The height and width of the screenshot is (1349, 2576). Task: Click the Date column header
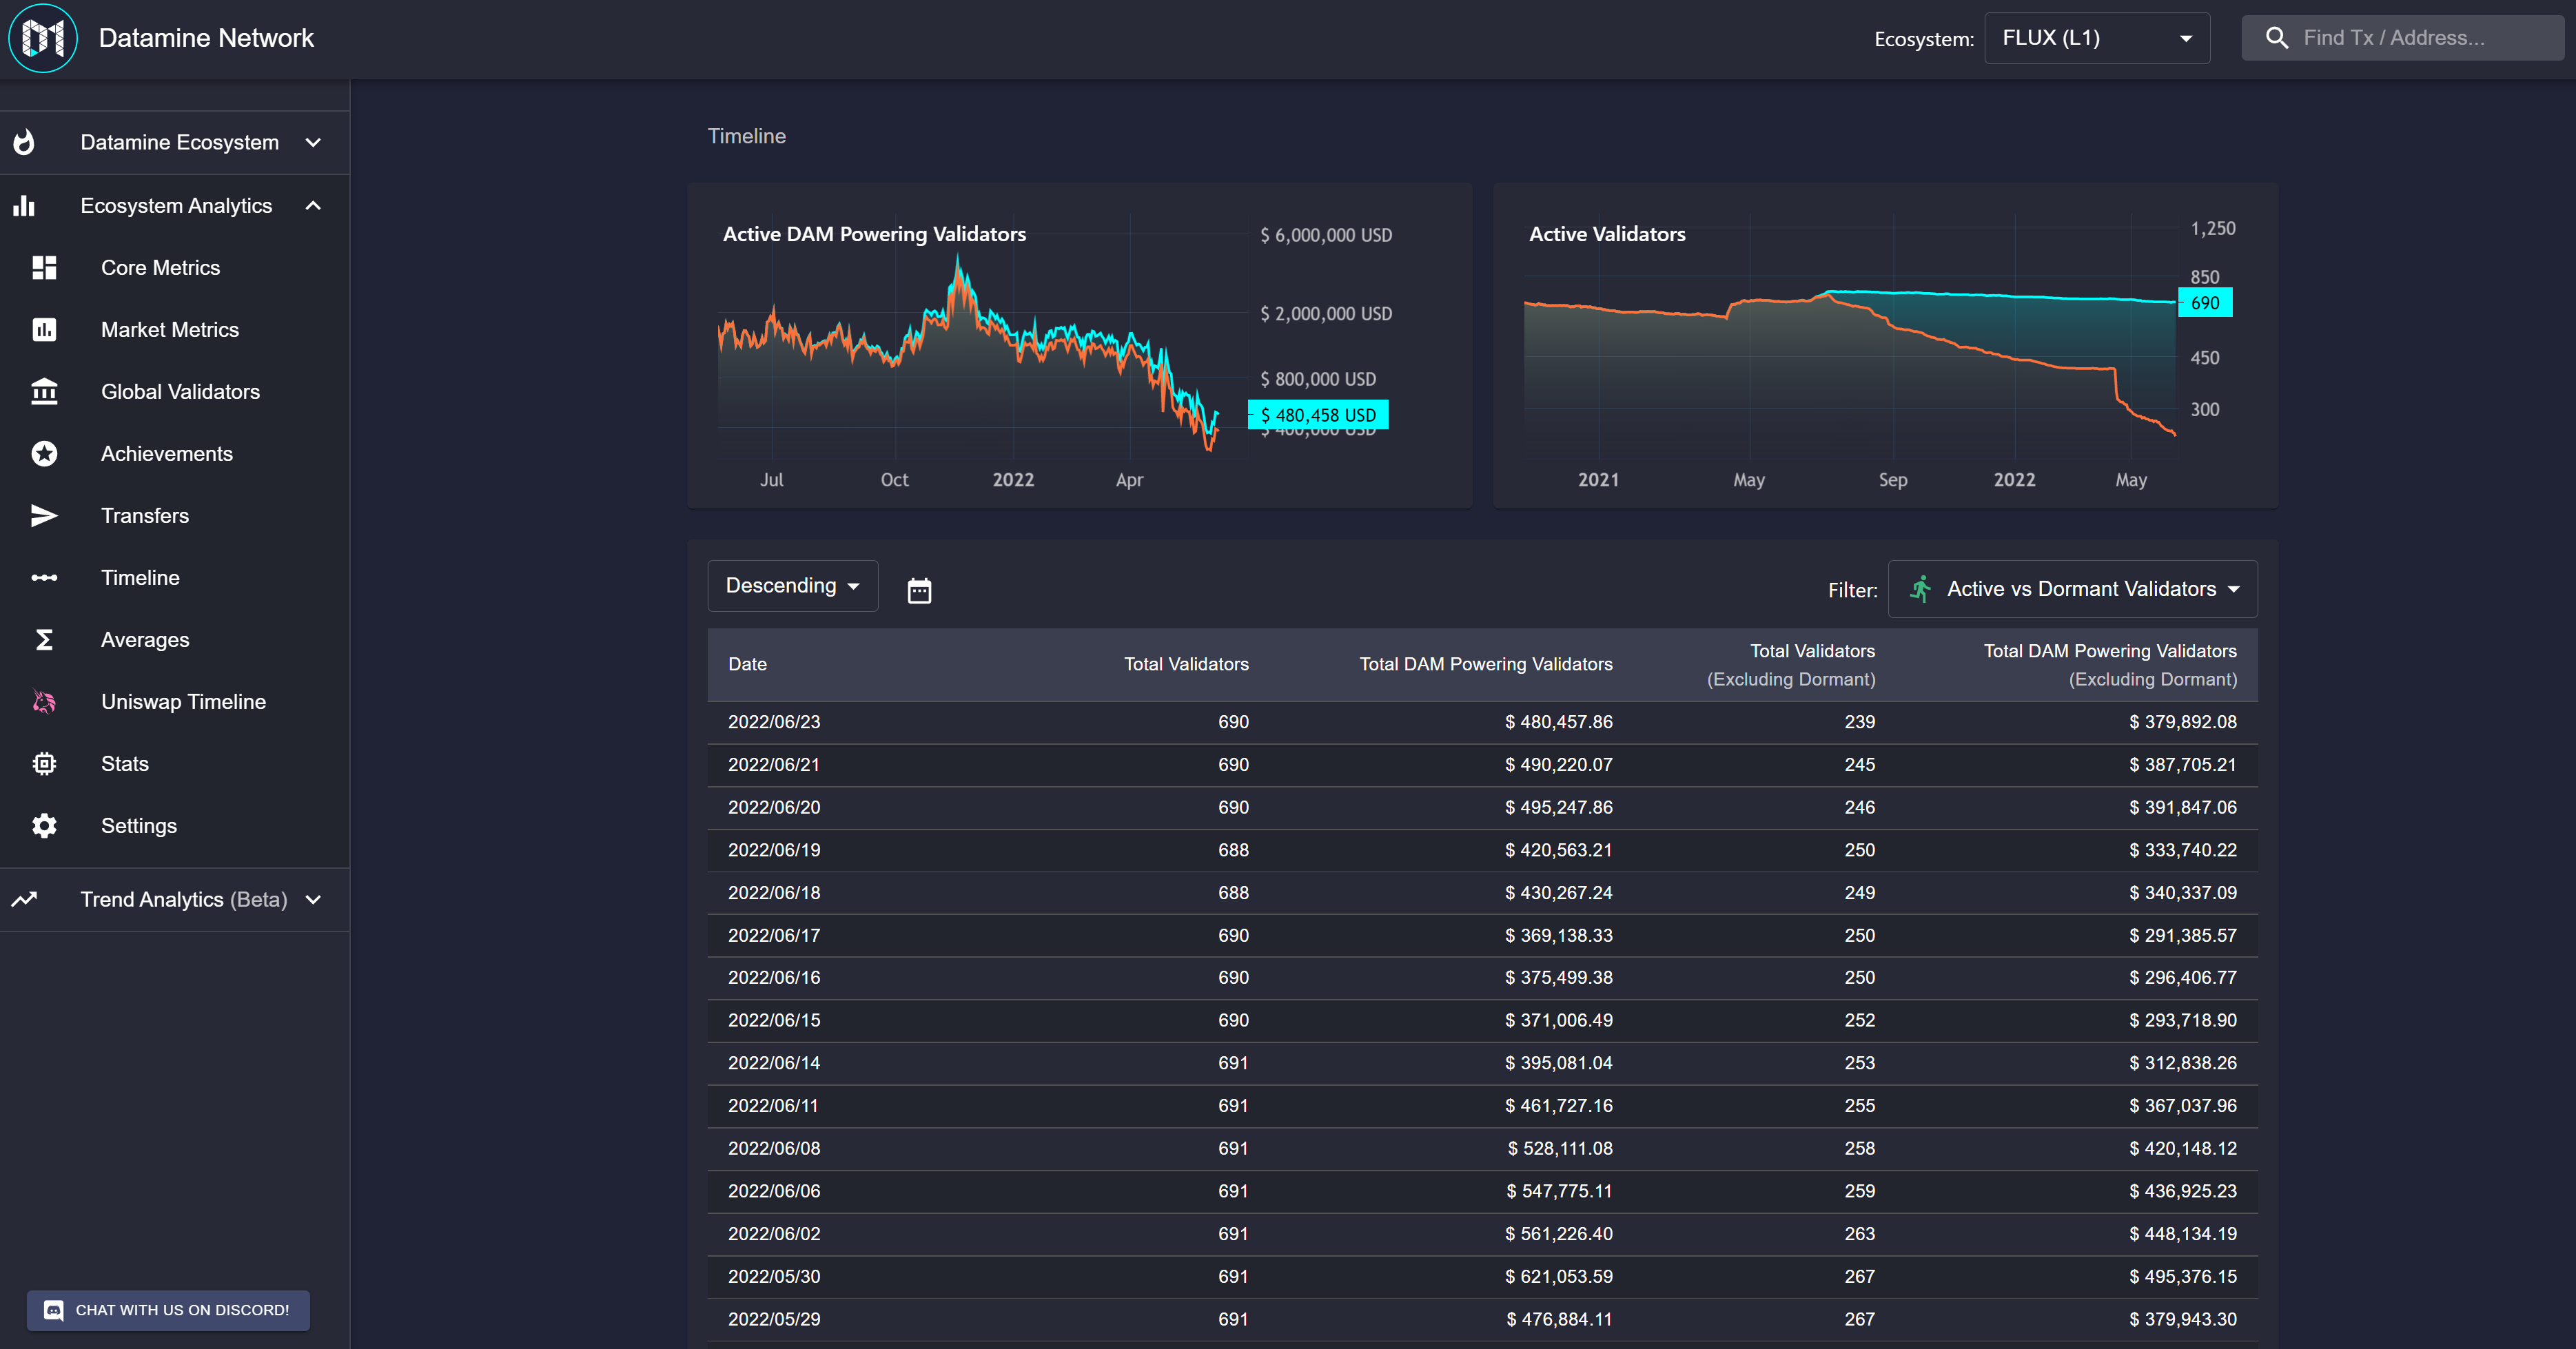pyautogui.click(x=748, y=664)
